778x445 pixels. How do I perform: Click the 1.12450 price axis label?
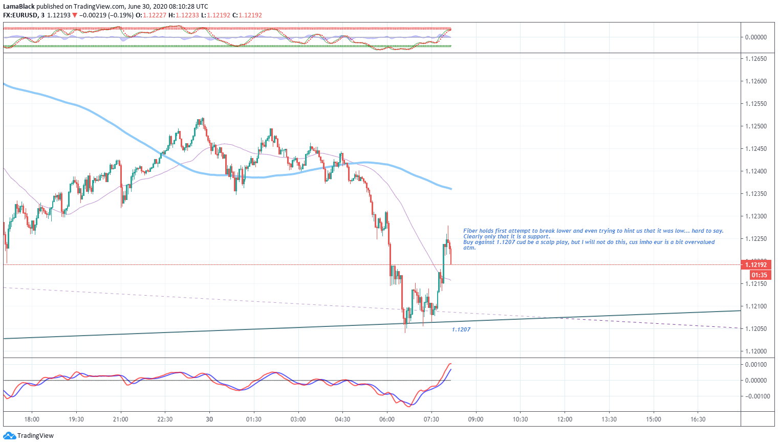pyautogui.click(x=755, y=149)
